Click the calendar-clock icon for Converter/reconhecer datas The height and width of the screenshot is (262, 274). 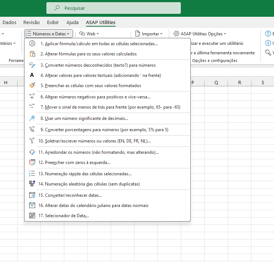point(32,195)
